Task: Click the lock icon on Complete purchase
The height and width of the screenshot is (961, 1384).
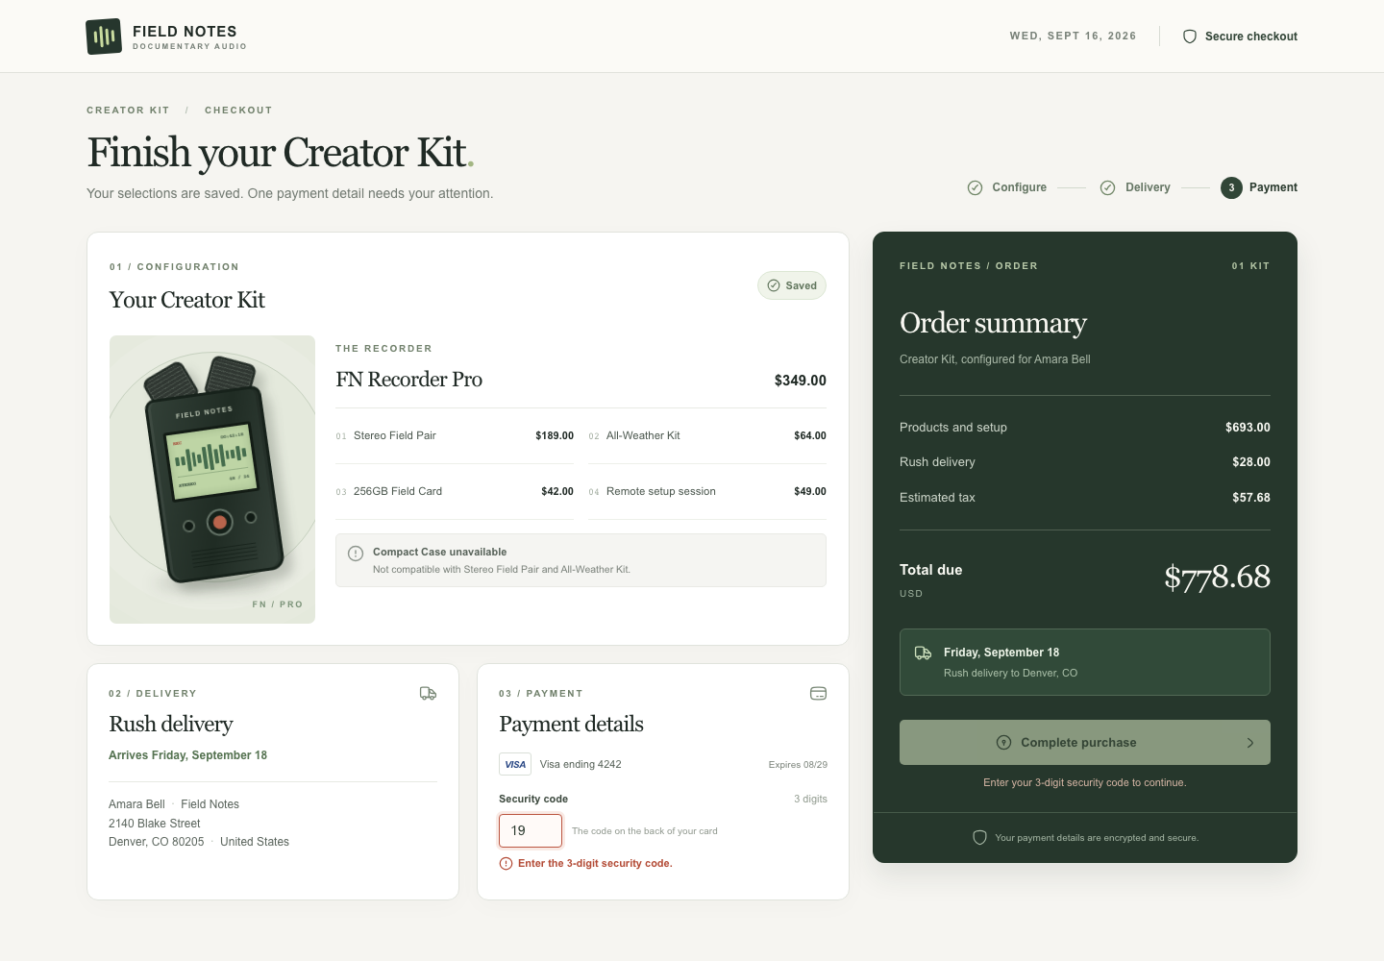Action: pyautogui.click(x=1004, y=742)
